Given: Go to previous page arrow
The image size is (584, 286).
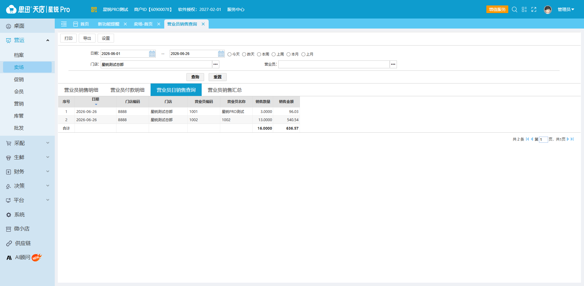Looking at the screenshot, I should point(532,139).
